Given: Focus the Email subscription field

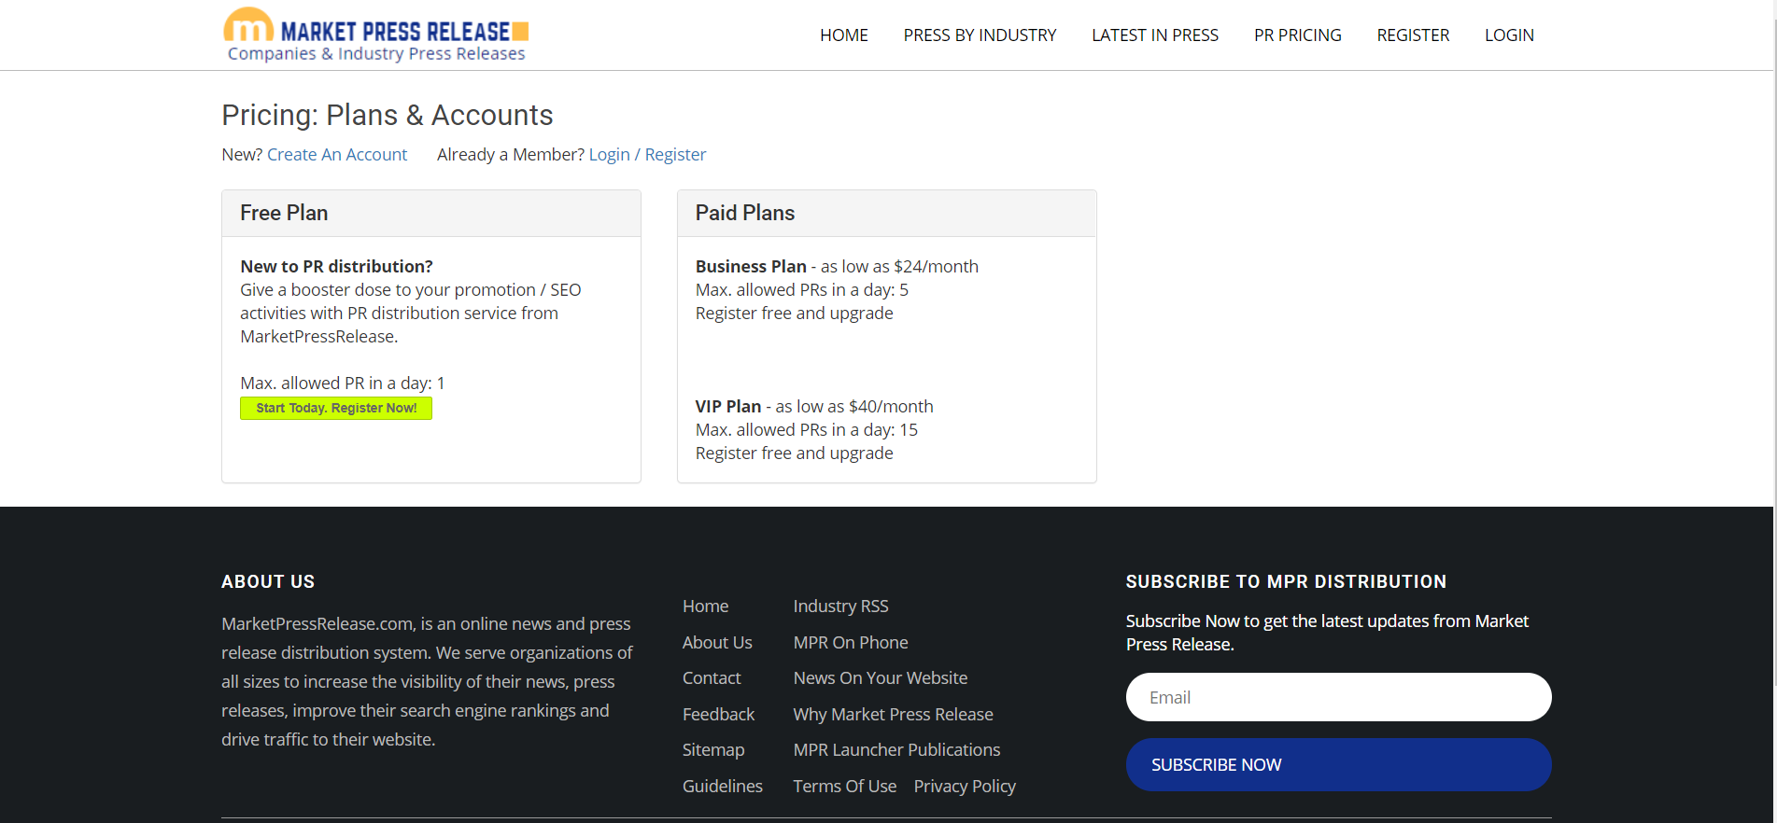Looking at the screenshot, I should 1338,697.
